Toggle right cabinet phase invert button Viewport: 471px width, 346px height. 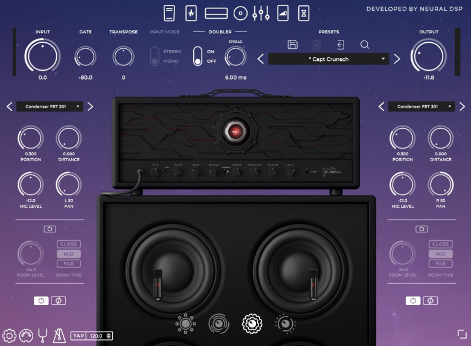click(431, 301)
